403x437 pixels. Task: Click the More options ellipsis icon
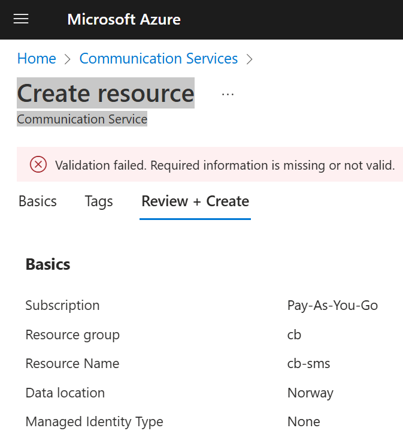pos(228,94)
